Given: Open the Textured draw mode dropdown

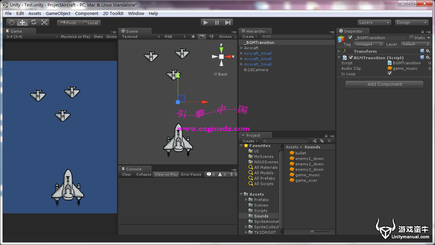Looking at the screenshot, I should coord(140,37).
